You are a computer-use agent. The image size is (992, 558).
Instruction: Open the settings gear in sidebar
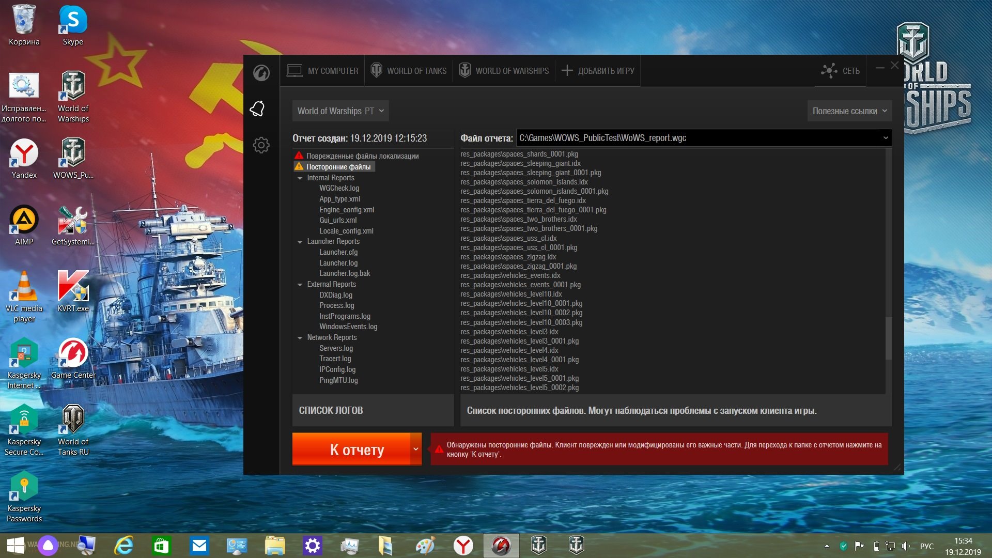click(261, 145)
